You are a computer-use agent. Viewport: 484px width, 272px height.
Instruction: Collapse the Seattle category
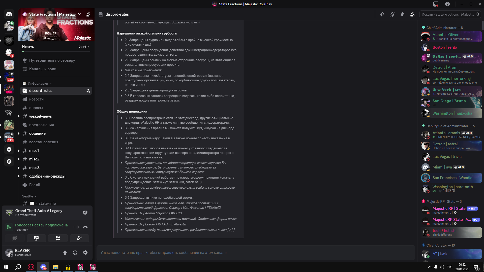point(29,196)
